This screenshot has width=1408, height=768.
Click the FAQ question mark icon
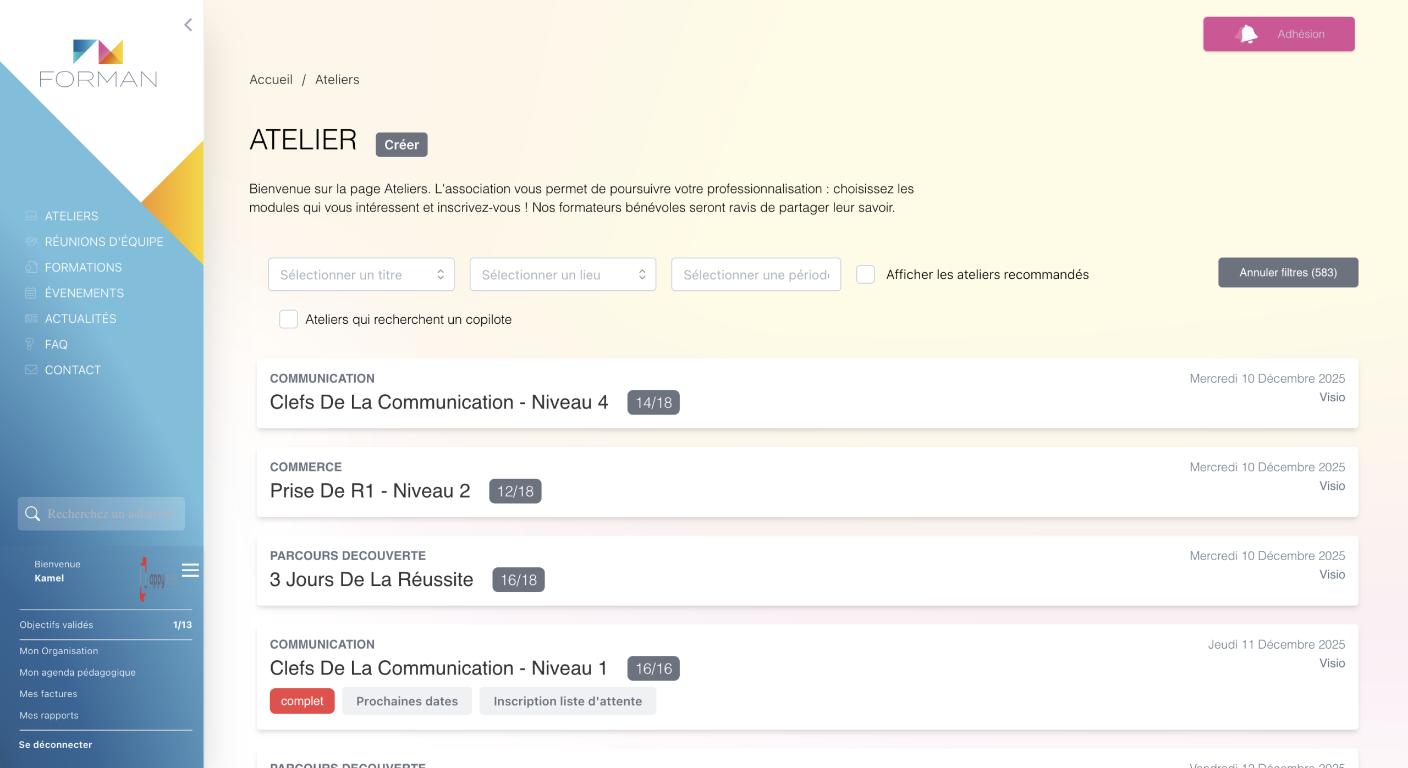[30, 344]
